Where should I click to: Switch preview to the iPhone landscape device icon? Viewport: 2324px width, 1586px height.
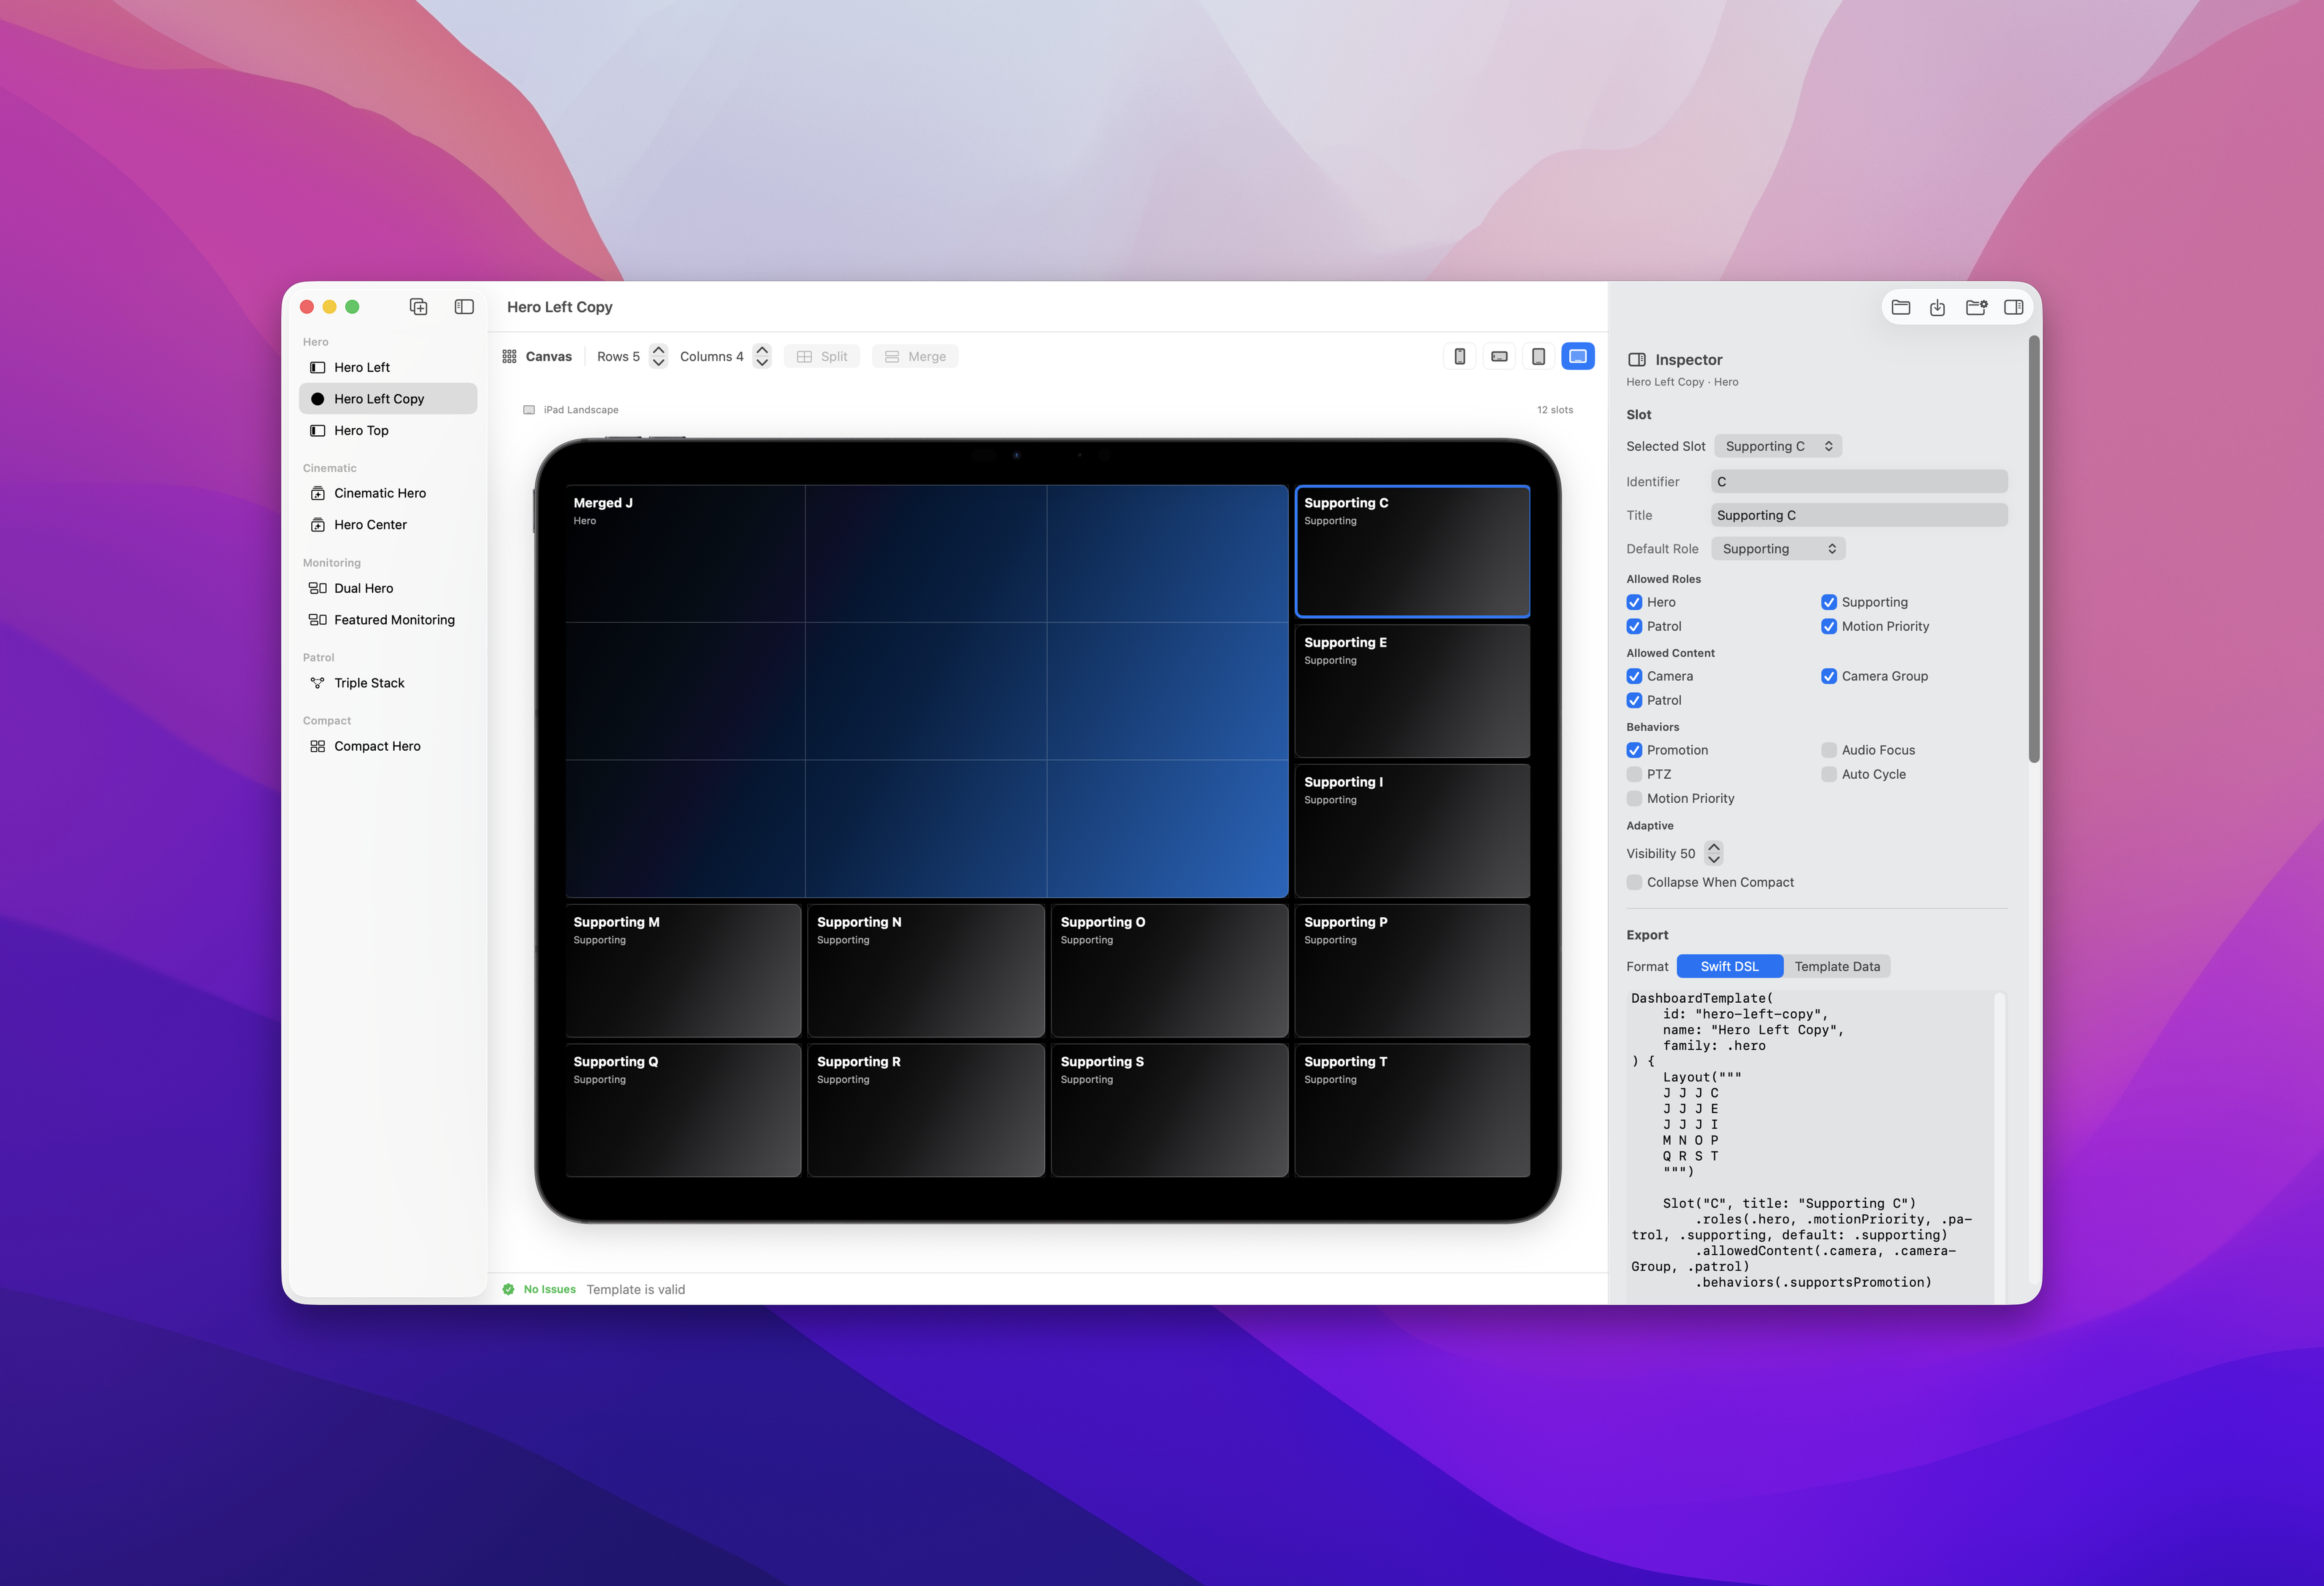click(x=1499, y=356)
